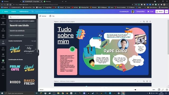Open the Uploads side panel
169x95 pixels.
click(3, 30)
